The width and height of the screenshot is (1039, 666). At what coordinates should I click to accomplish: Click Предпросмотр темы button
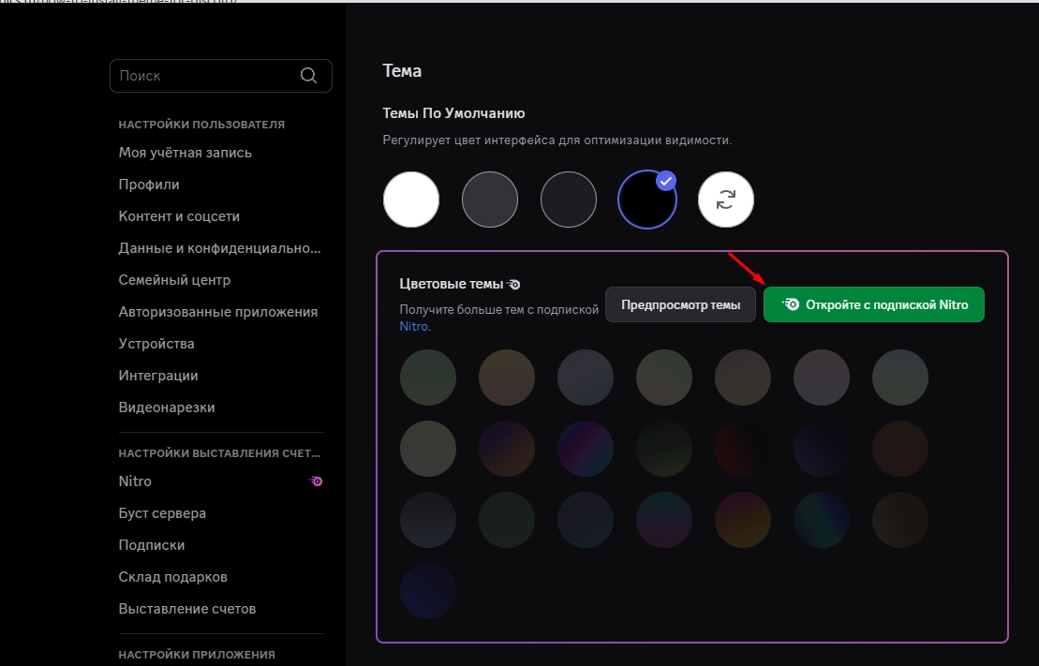[680, 304]
